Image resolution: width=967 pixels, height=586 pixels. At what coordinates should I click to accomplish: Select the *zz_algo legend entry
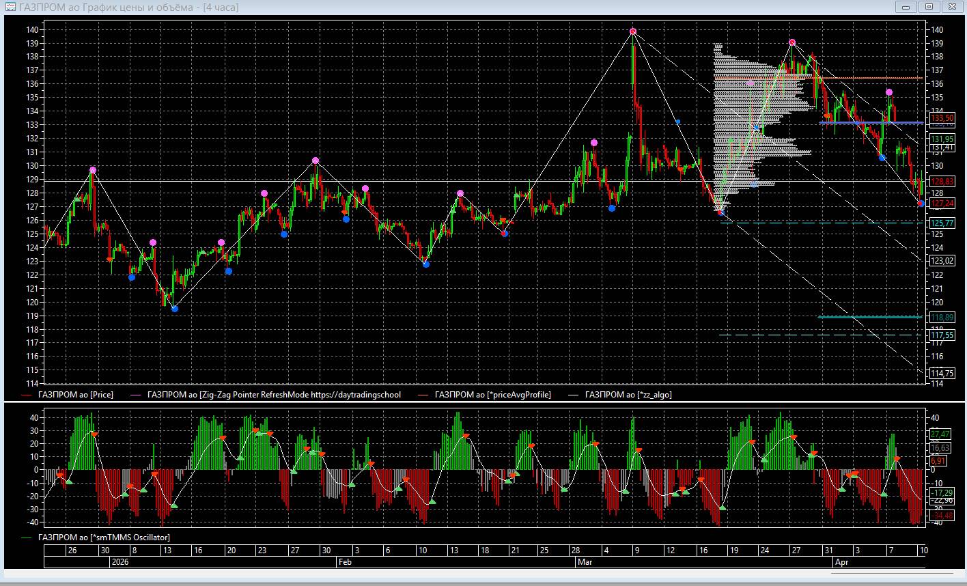[x=628, y=395]
